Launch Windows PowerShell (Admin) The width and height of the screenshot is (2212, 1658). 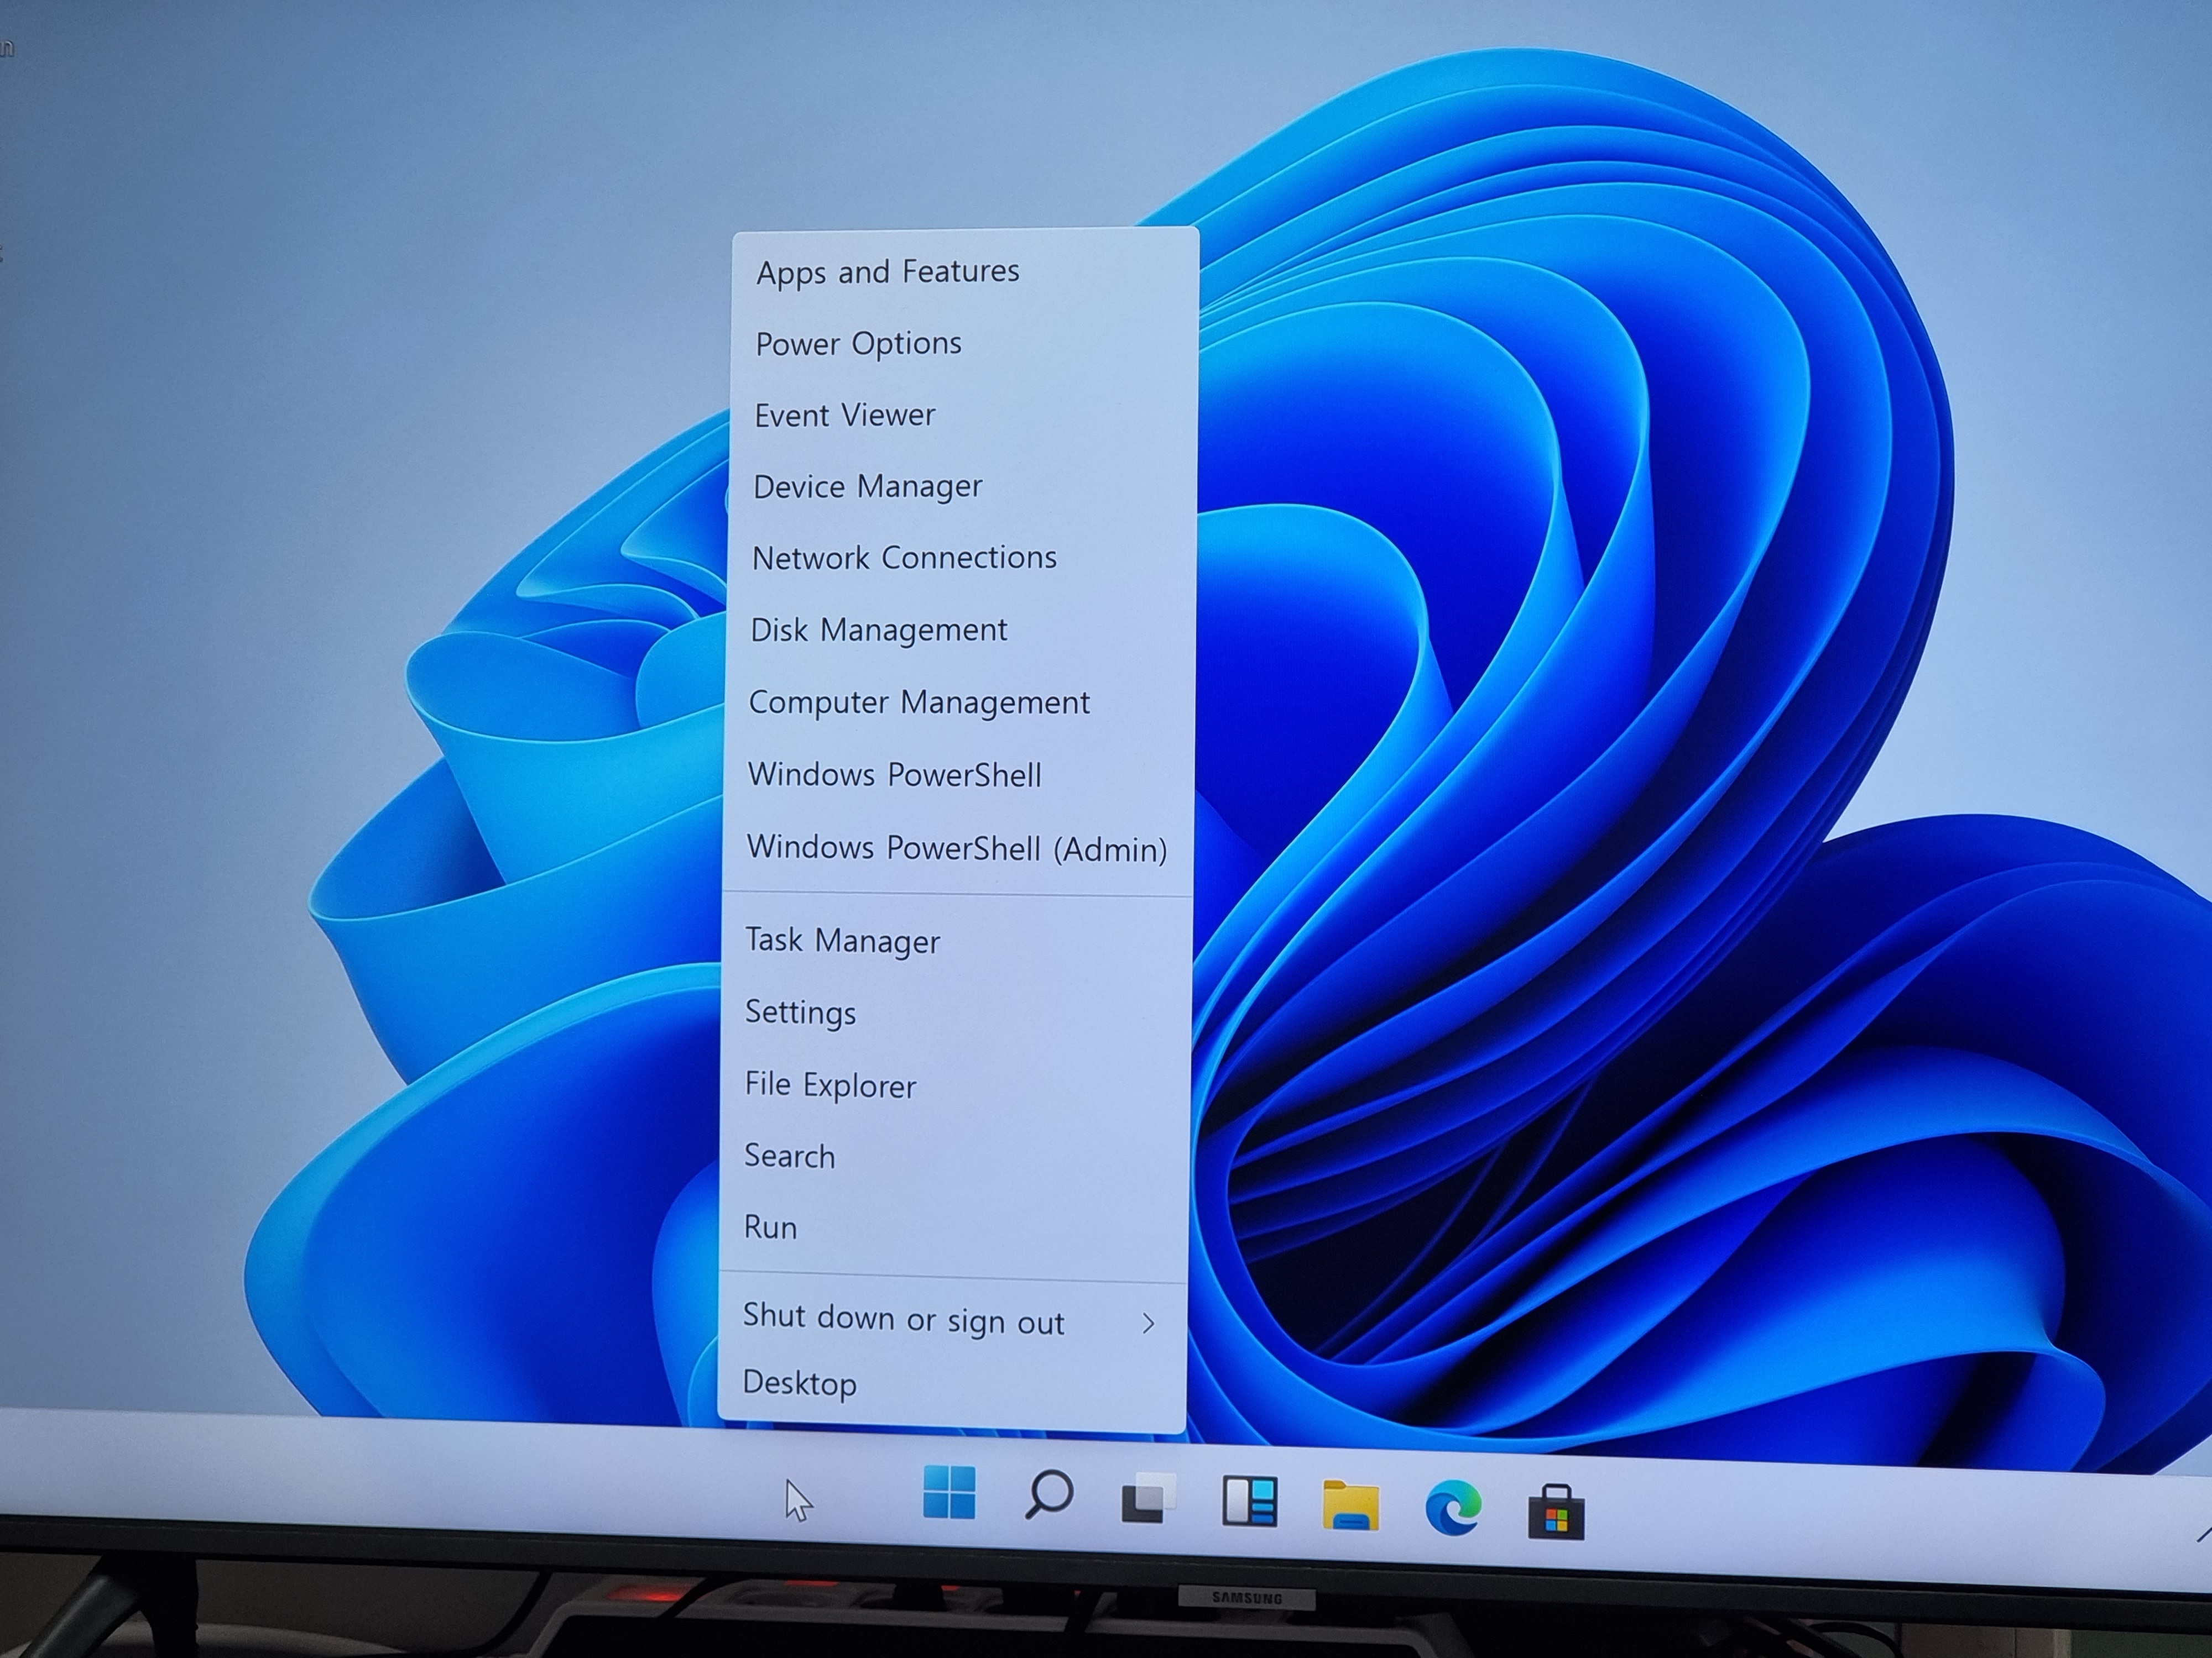click(x=957, y=848)
